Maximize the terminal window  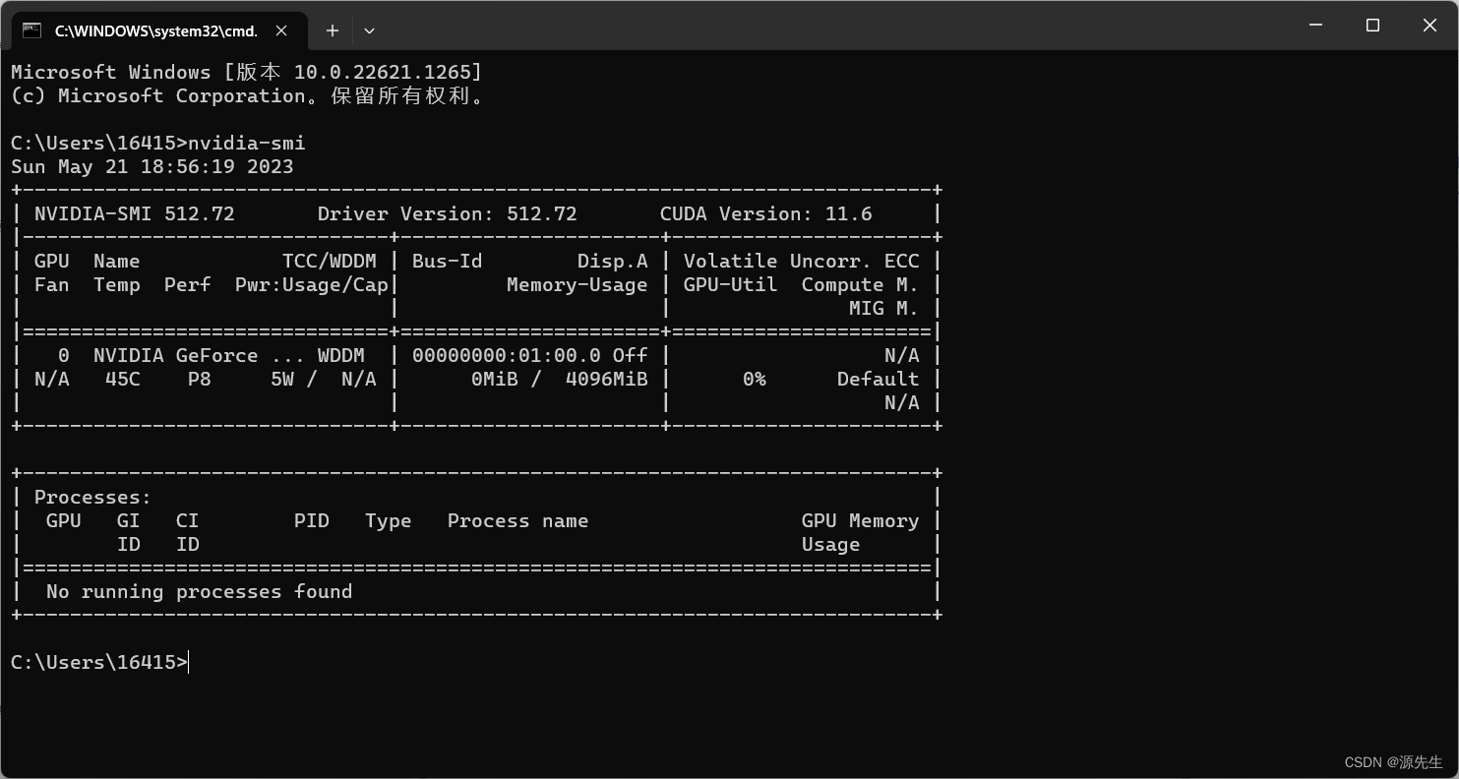point(1373,26)
